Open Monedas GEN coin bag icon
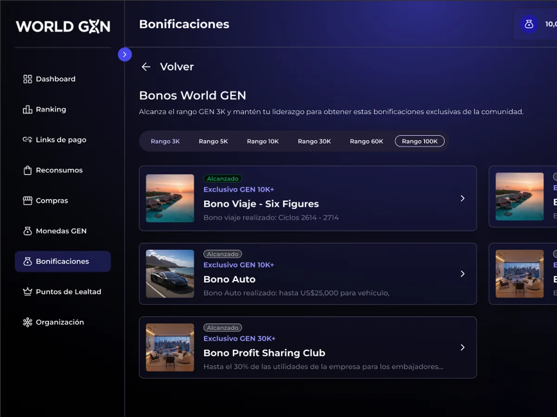The width and height of the screenshot is (557, 417). click(x=27, y=231)
